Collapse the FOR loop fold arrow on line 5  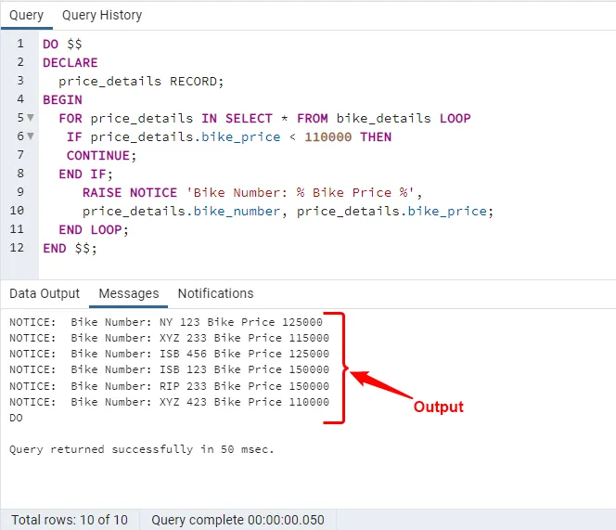click(31, 119)
